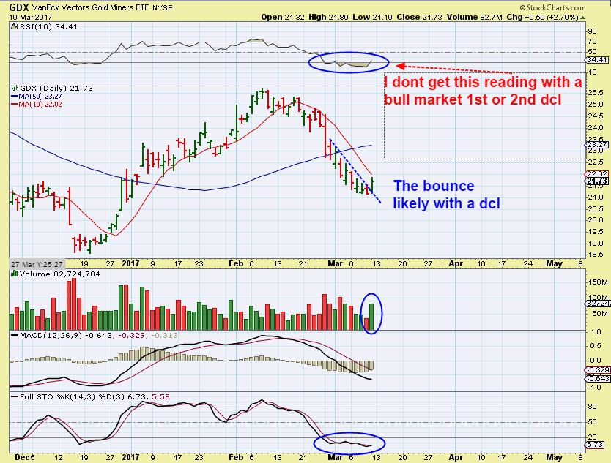Click the Feb label on the price panel date axis
The height and width of the screenshot is (463, 611).
pos(236,263)
